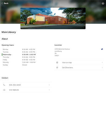
Task: Click the Visit Website row chevron
Action: pos(49,90)
